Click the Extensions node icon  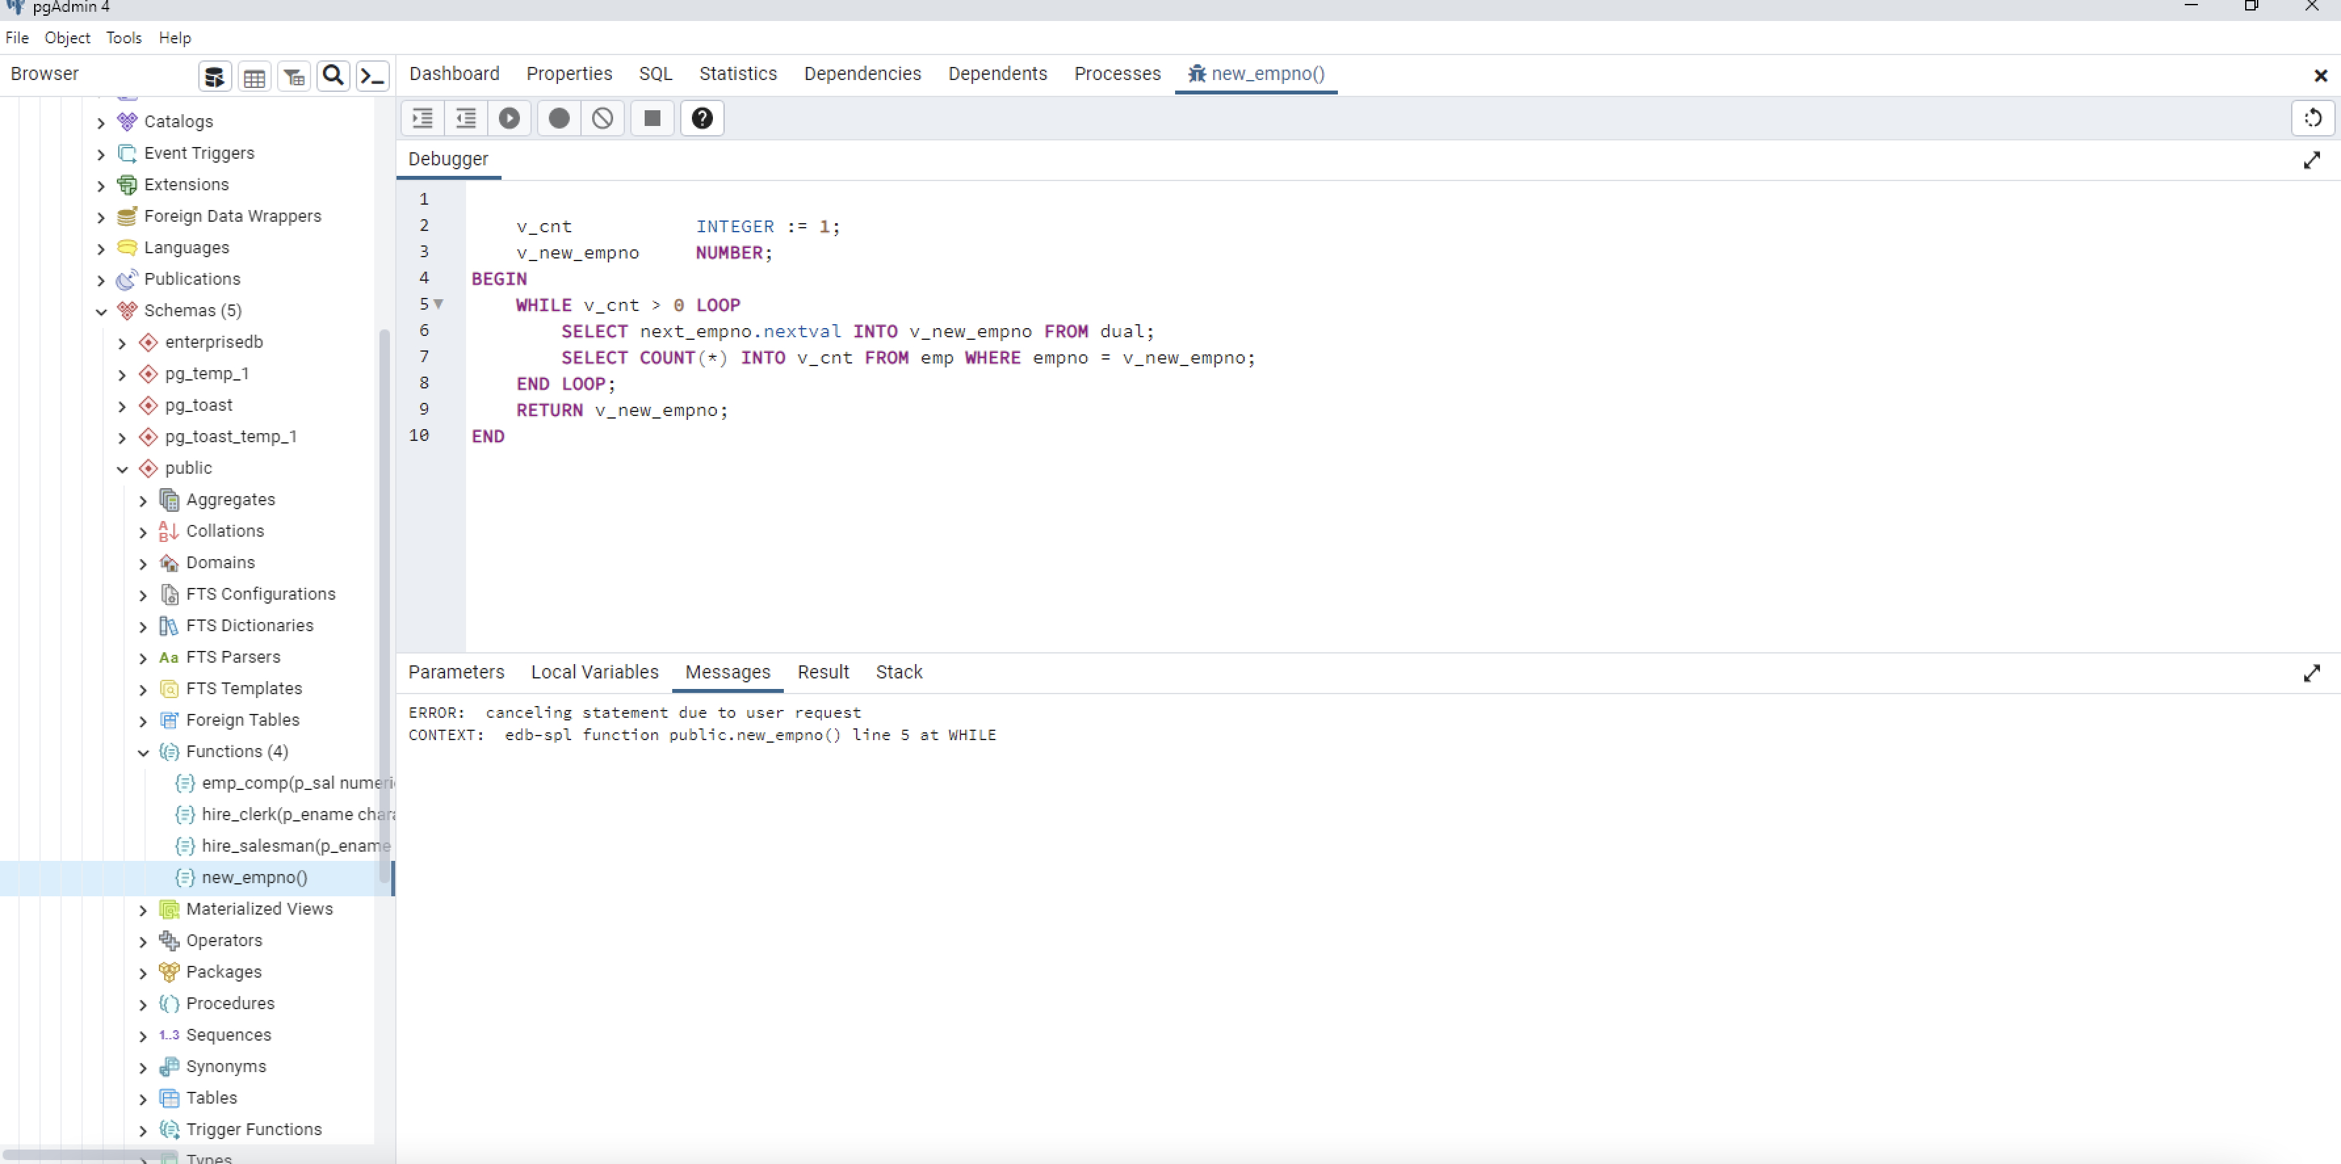[x=127, y=184]
